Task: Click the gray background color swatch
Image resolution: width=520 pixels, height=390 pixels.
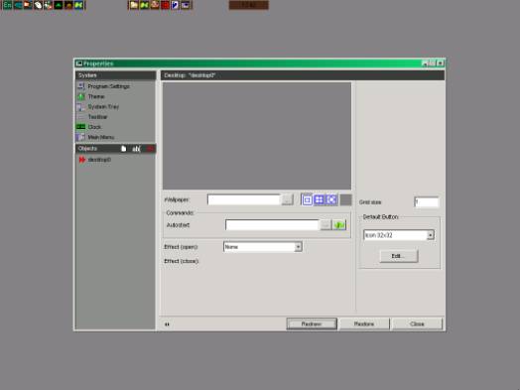Action: coord(345,199)
